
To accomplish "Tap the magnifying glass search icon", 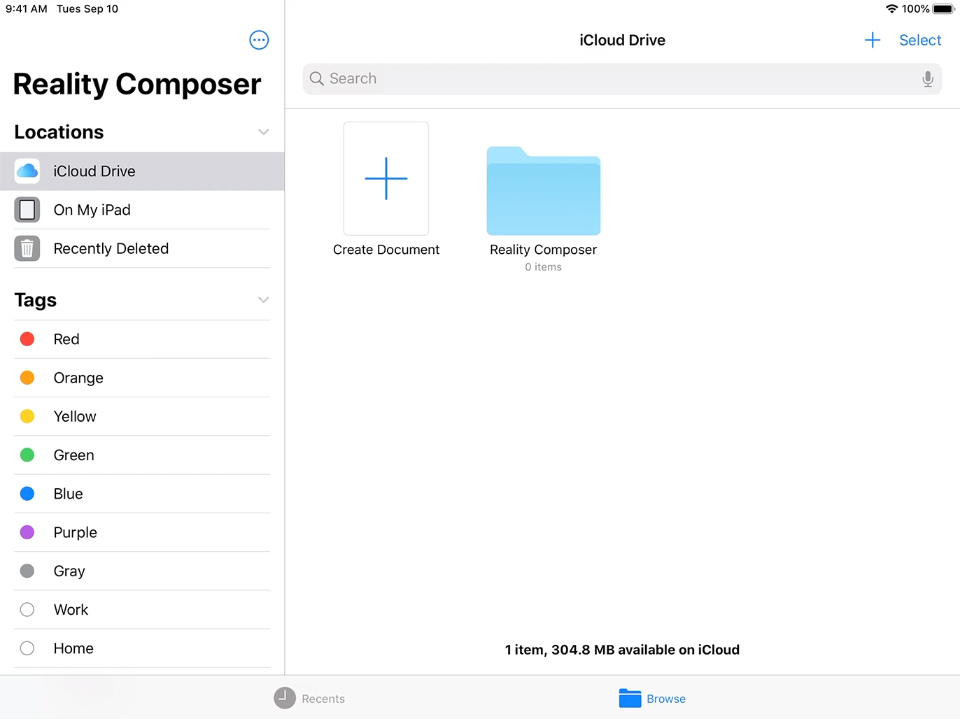I will [317, 78].
